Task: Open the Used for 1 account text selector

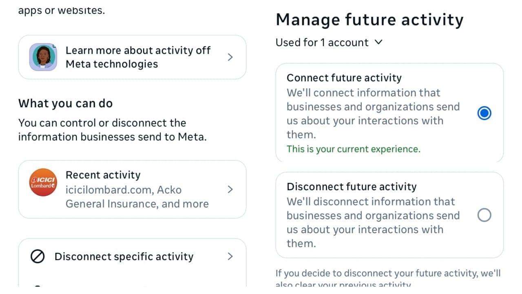Action: pos(322,42)
